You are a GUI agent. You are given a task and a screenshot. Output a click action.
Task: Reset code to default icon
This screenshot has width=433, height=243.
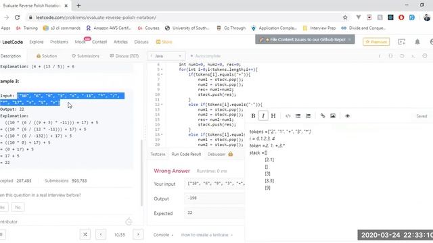click(x=402, y=56)
